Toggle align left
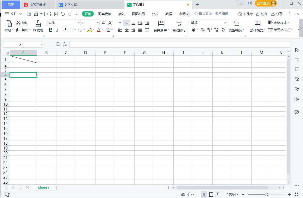303x198 pixels. click(120, 30)
